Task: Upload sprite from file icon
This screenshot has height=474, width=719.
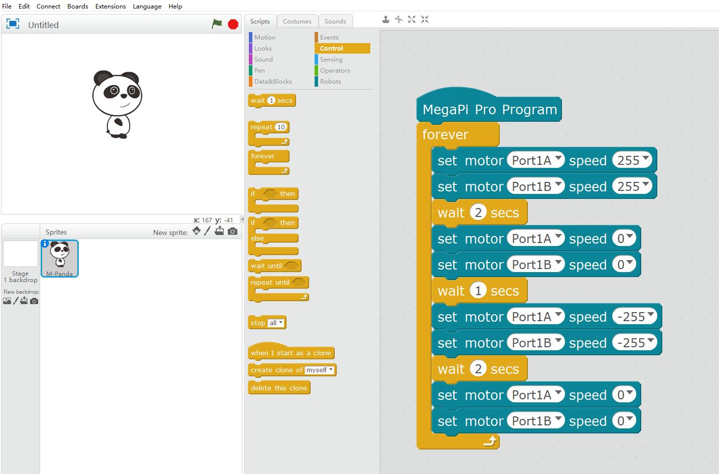Action: tap(219, 230)
